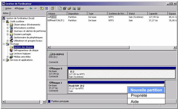Go up one level with folder-up icon
This screenshot has height=109, width=178.
click(x=42, y=8)
